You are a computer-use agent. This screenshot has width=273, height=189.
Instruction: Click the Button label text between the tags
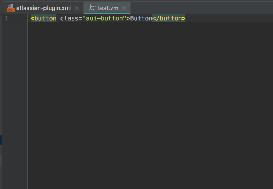point(141,18)
